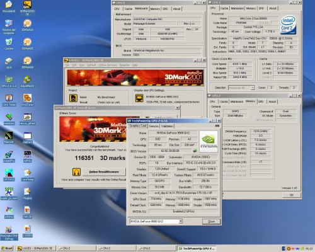Image resolution: width=315 pixels, height=252 pixels.
Task: Click the Close button in GPU-Z
Action: click(x=211, y=221)
